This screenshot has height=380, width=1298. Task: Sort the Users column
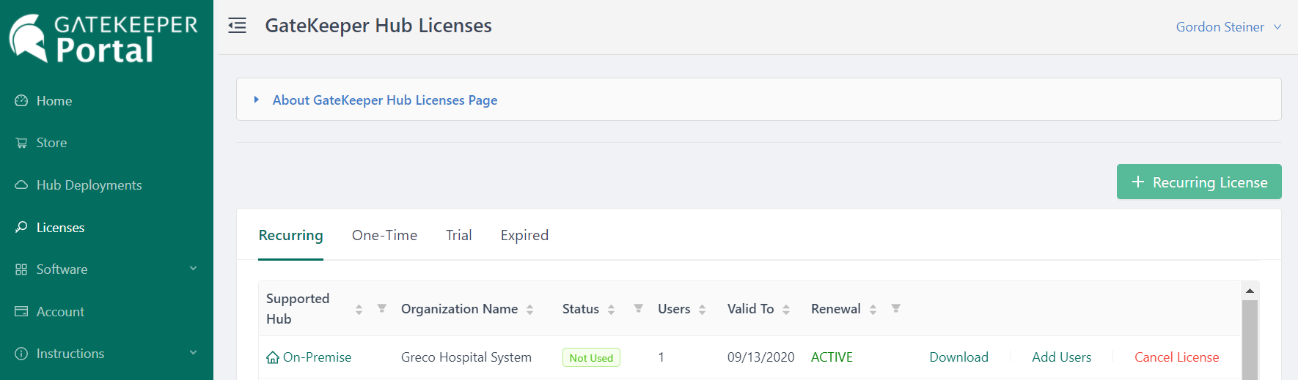click(702, 310)
